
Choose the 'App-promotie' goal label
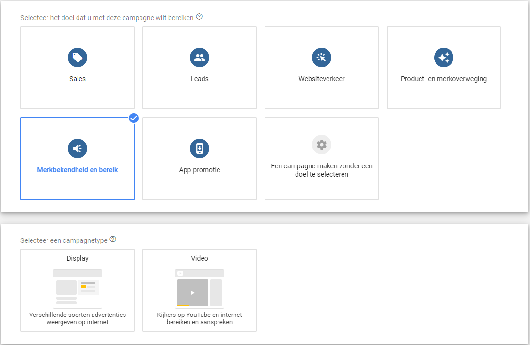point(200,170)
